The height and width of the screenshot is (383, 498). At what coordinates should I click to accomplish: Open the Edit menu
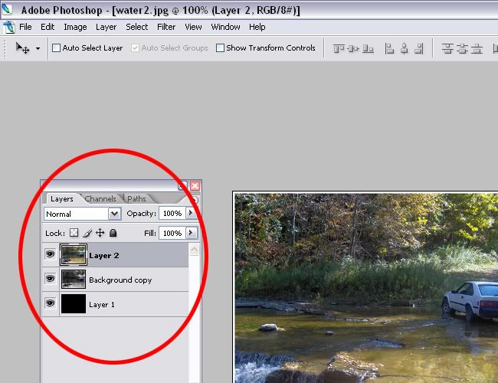pyautogui.click(x=48, y=27)
